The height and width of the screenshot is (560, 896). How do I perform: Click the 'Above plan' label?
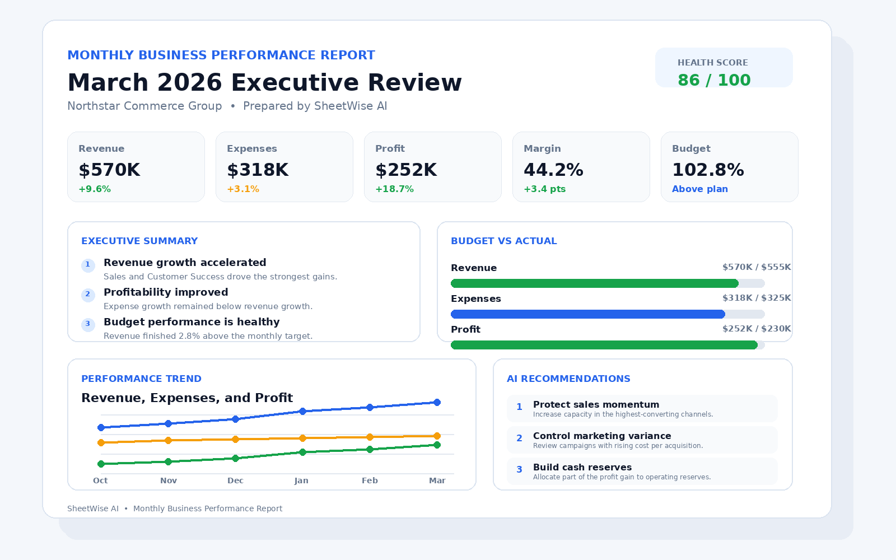[x=700, y=189]
